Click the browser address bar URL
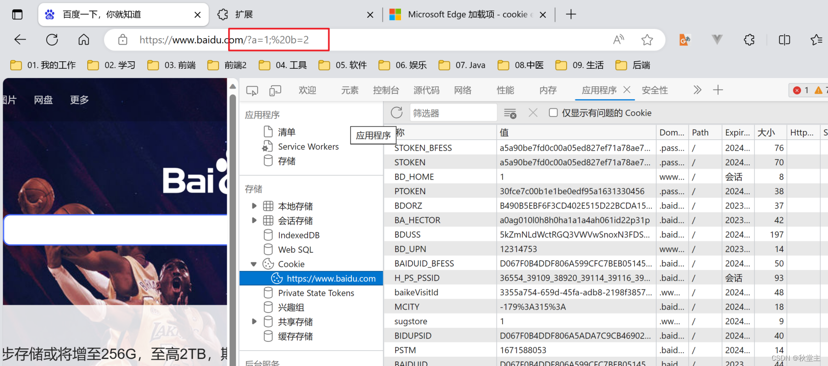 (x=224, y=40)
